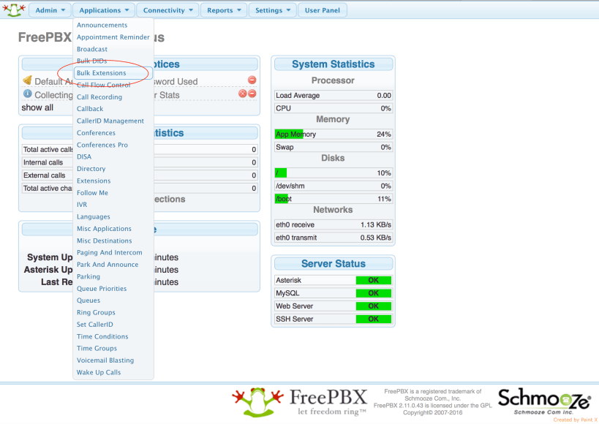Click the Asterisk OK status indicator

(373, 280)
